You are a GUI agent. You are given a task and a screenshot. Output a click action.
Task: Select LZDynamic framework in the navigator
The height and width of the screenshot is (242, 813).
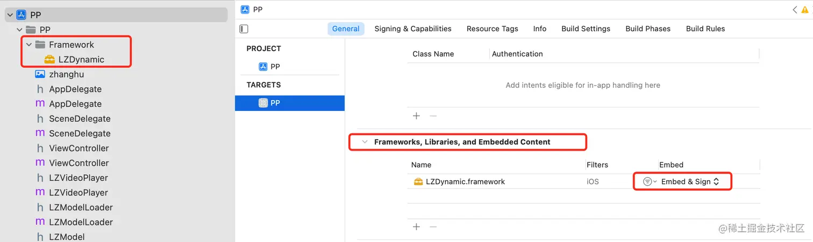[x=81, y=59]
